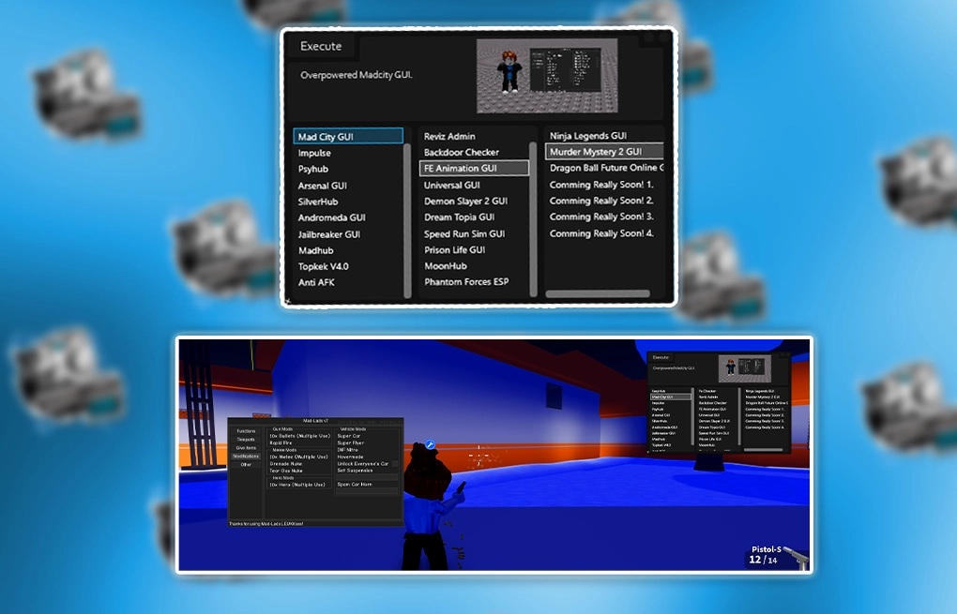Enable Hovermode in Vehicle Mods

coord(350,457)
